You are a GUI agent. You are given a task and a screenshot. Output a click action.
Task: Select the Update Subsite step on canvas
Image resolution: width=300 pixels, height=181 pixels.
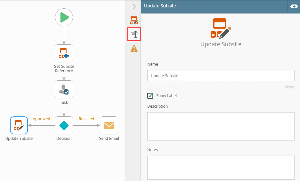(19, 125)
